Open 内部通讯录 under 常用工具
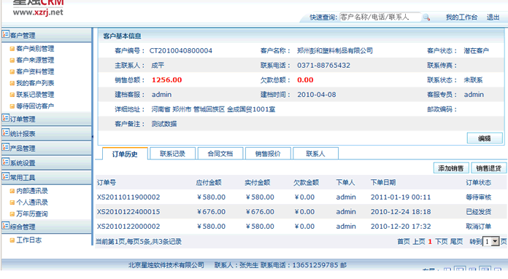508x279 pixels. (32, 191)
